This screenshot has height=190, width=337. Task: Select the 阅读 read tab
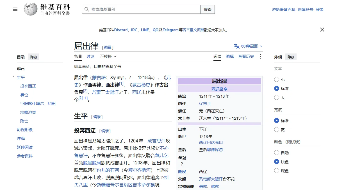click(217, 56)
